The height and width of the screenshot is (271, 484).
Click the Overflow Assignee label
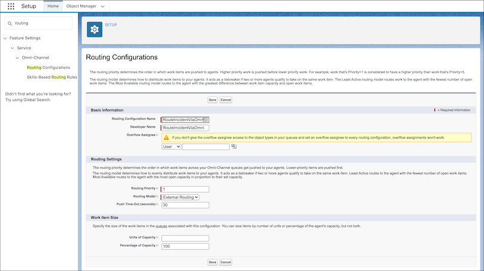coord(141,135)
